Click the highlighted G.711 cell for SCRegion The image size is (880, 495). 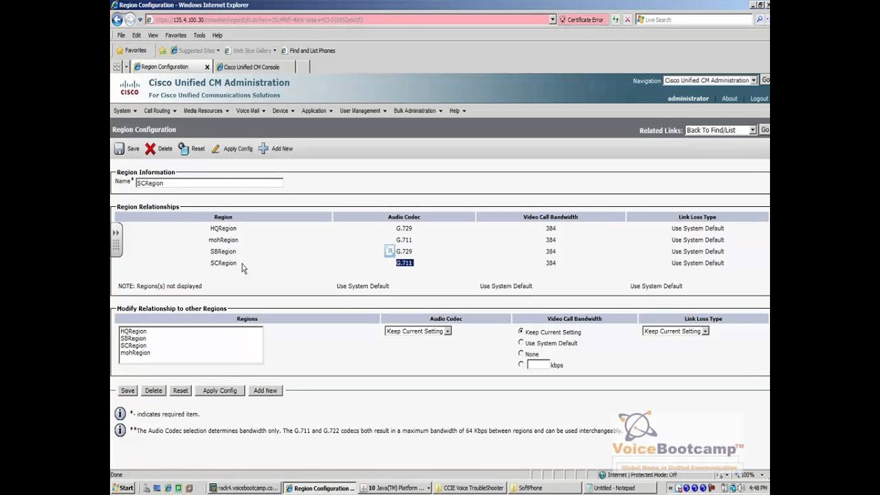(404, 263)
